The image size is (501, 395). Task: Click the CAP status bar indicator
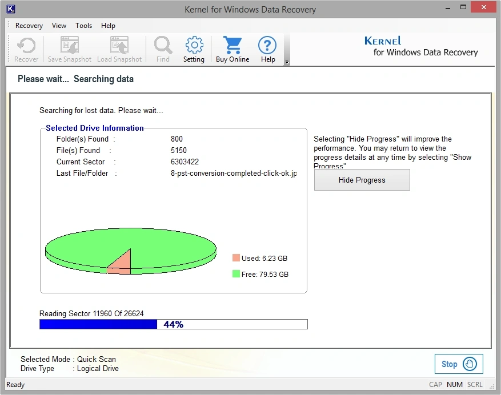click(435, 385)
